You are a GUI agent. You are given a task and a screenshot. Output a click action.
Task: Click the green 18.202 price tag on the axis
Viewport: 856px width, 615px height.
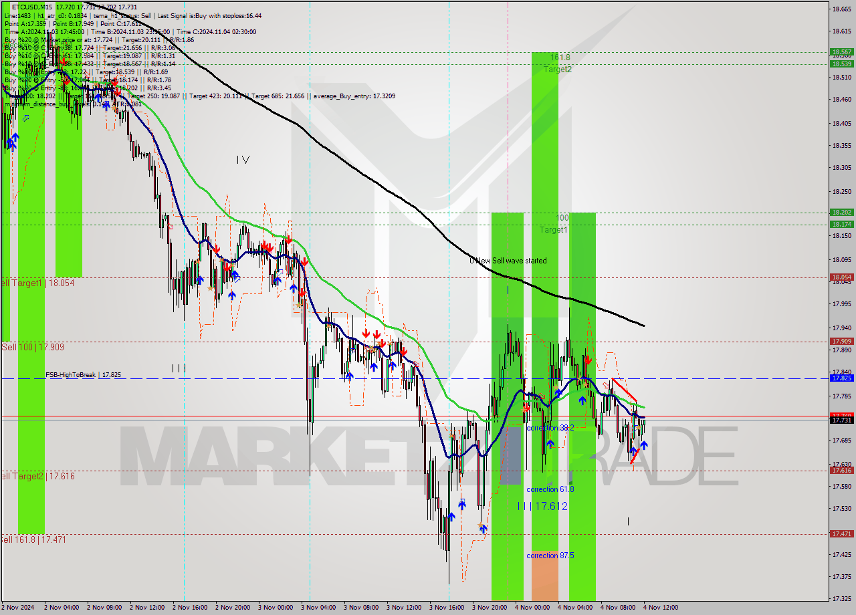pos(841,212)
